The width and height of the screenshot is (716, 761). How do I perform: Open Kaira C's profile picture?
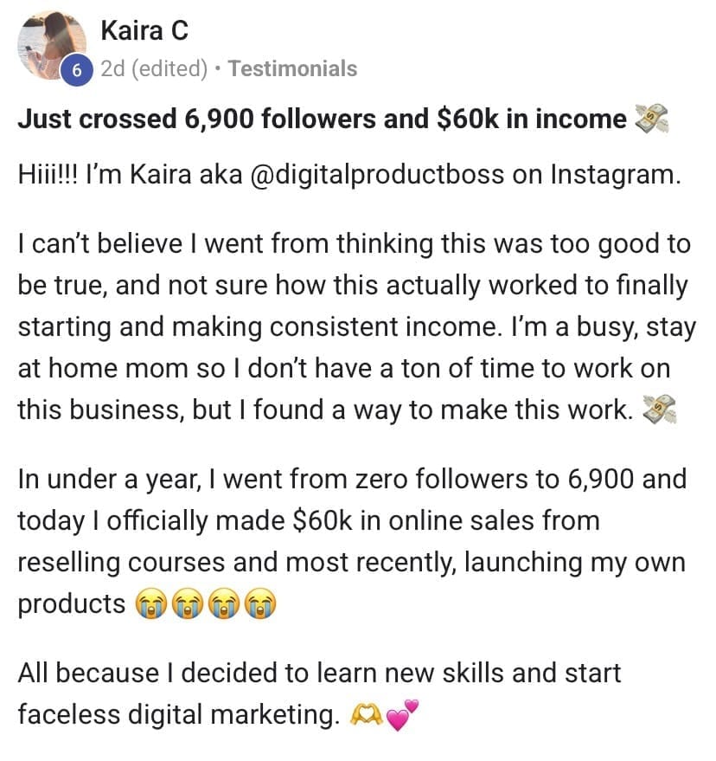52,45
